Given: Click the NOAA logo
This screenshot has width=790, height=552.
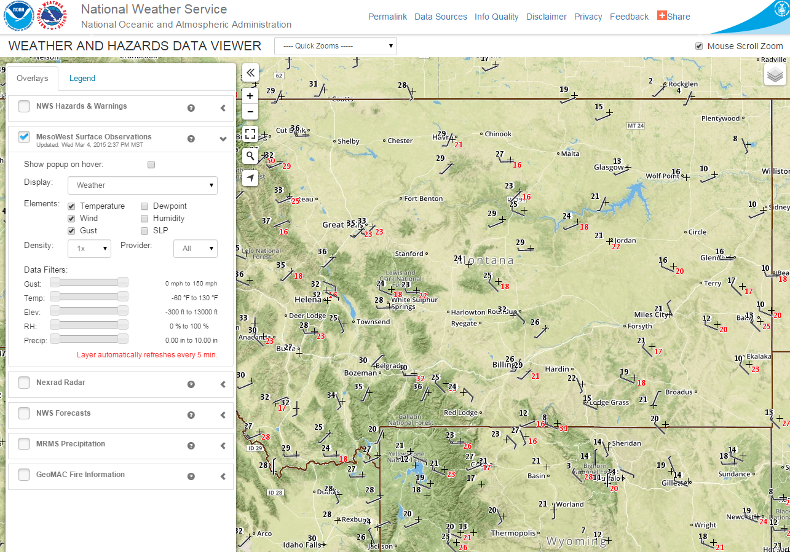Looking at the screenshot, I should coord(18,17).
